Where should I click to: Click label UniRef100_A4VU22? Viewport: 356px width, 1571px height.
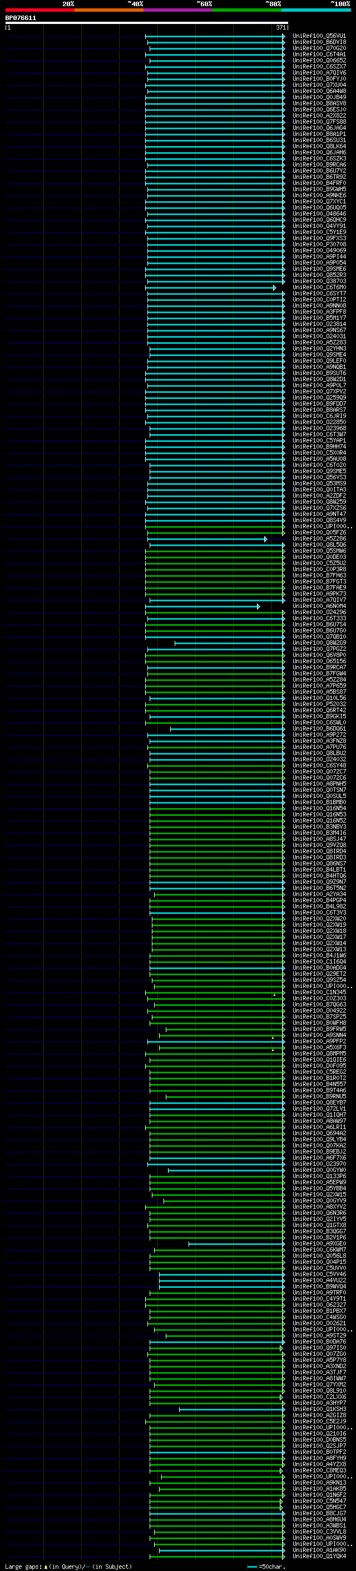(319, 1280)
